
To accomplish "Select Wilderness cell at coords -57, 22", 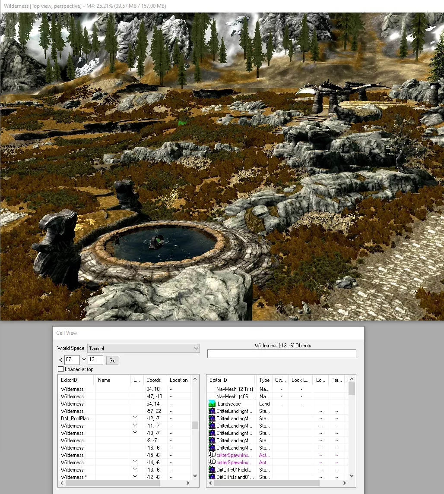I will tap(124, 411).
